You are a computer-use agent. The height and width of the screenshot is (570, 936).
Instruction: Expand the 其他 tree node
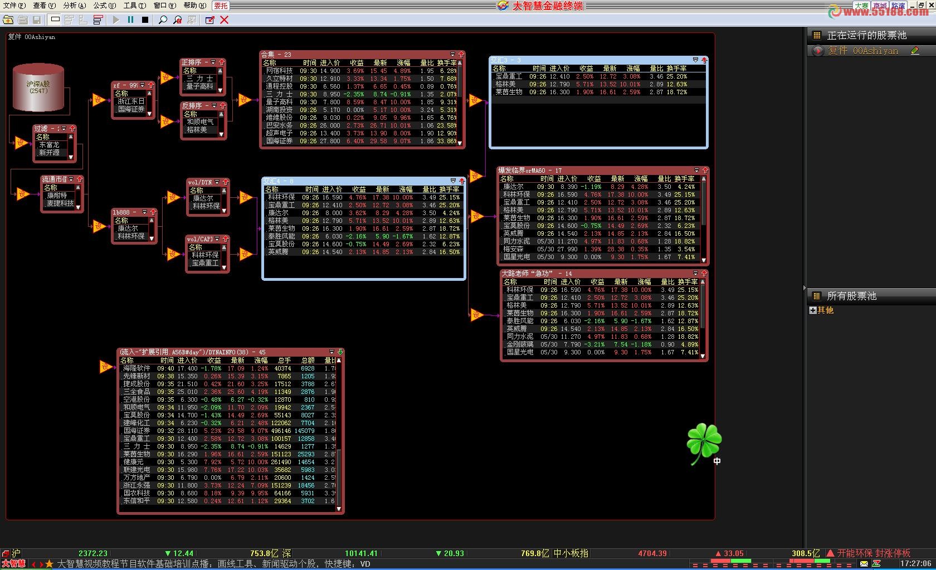click(813, 310)
